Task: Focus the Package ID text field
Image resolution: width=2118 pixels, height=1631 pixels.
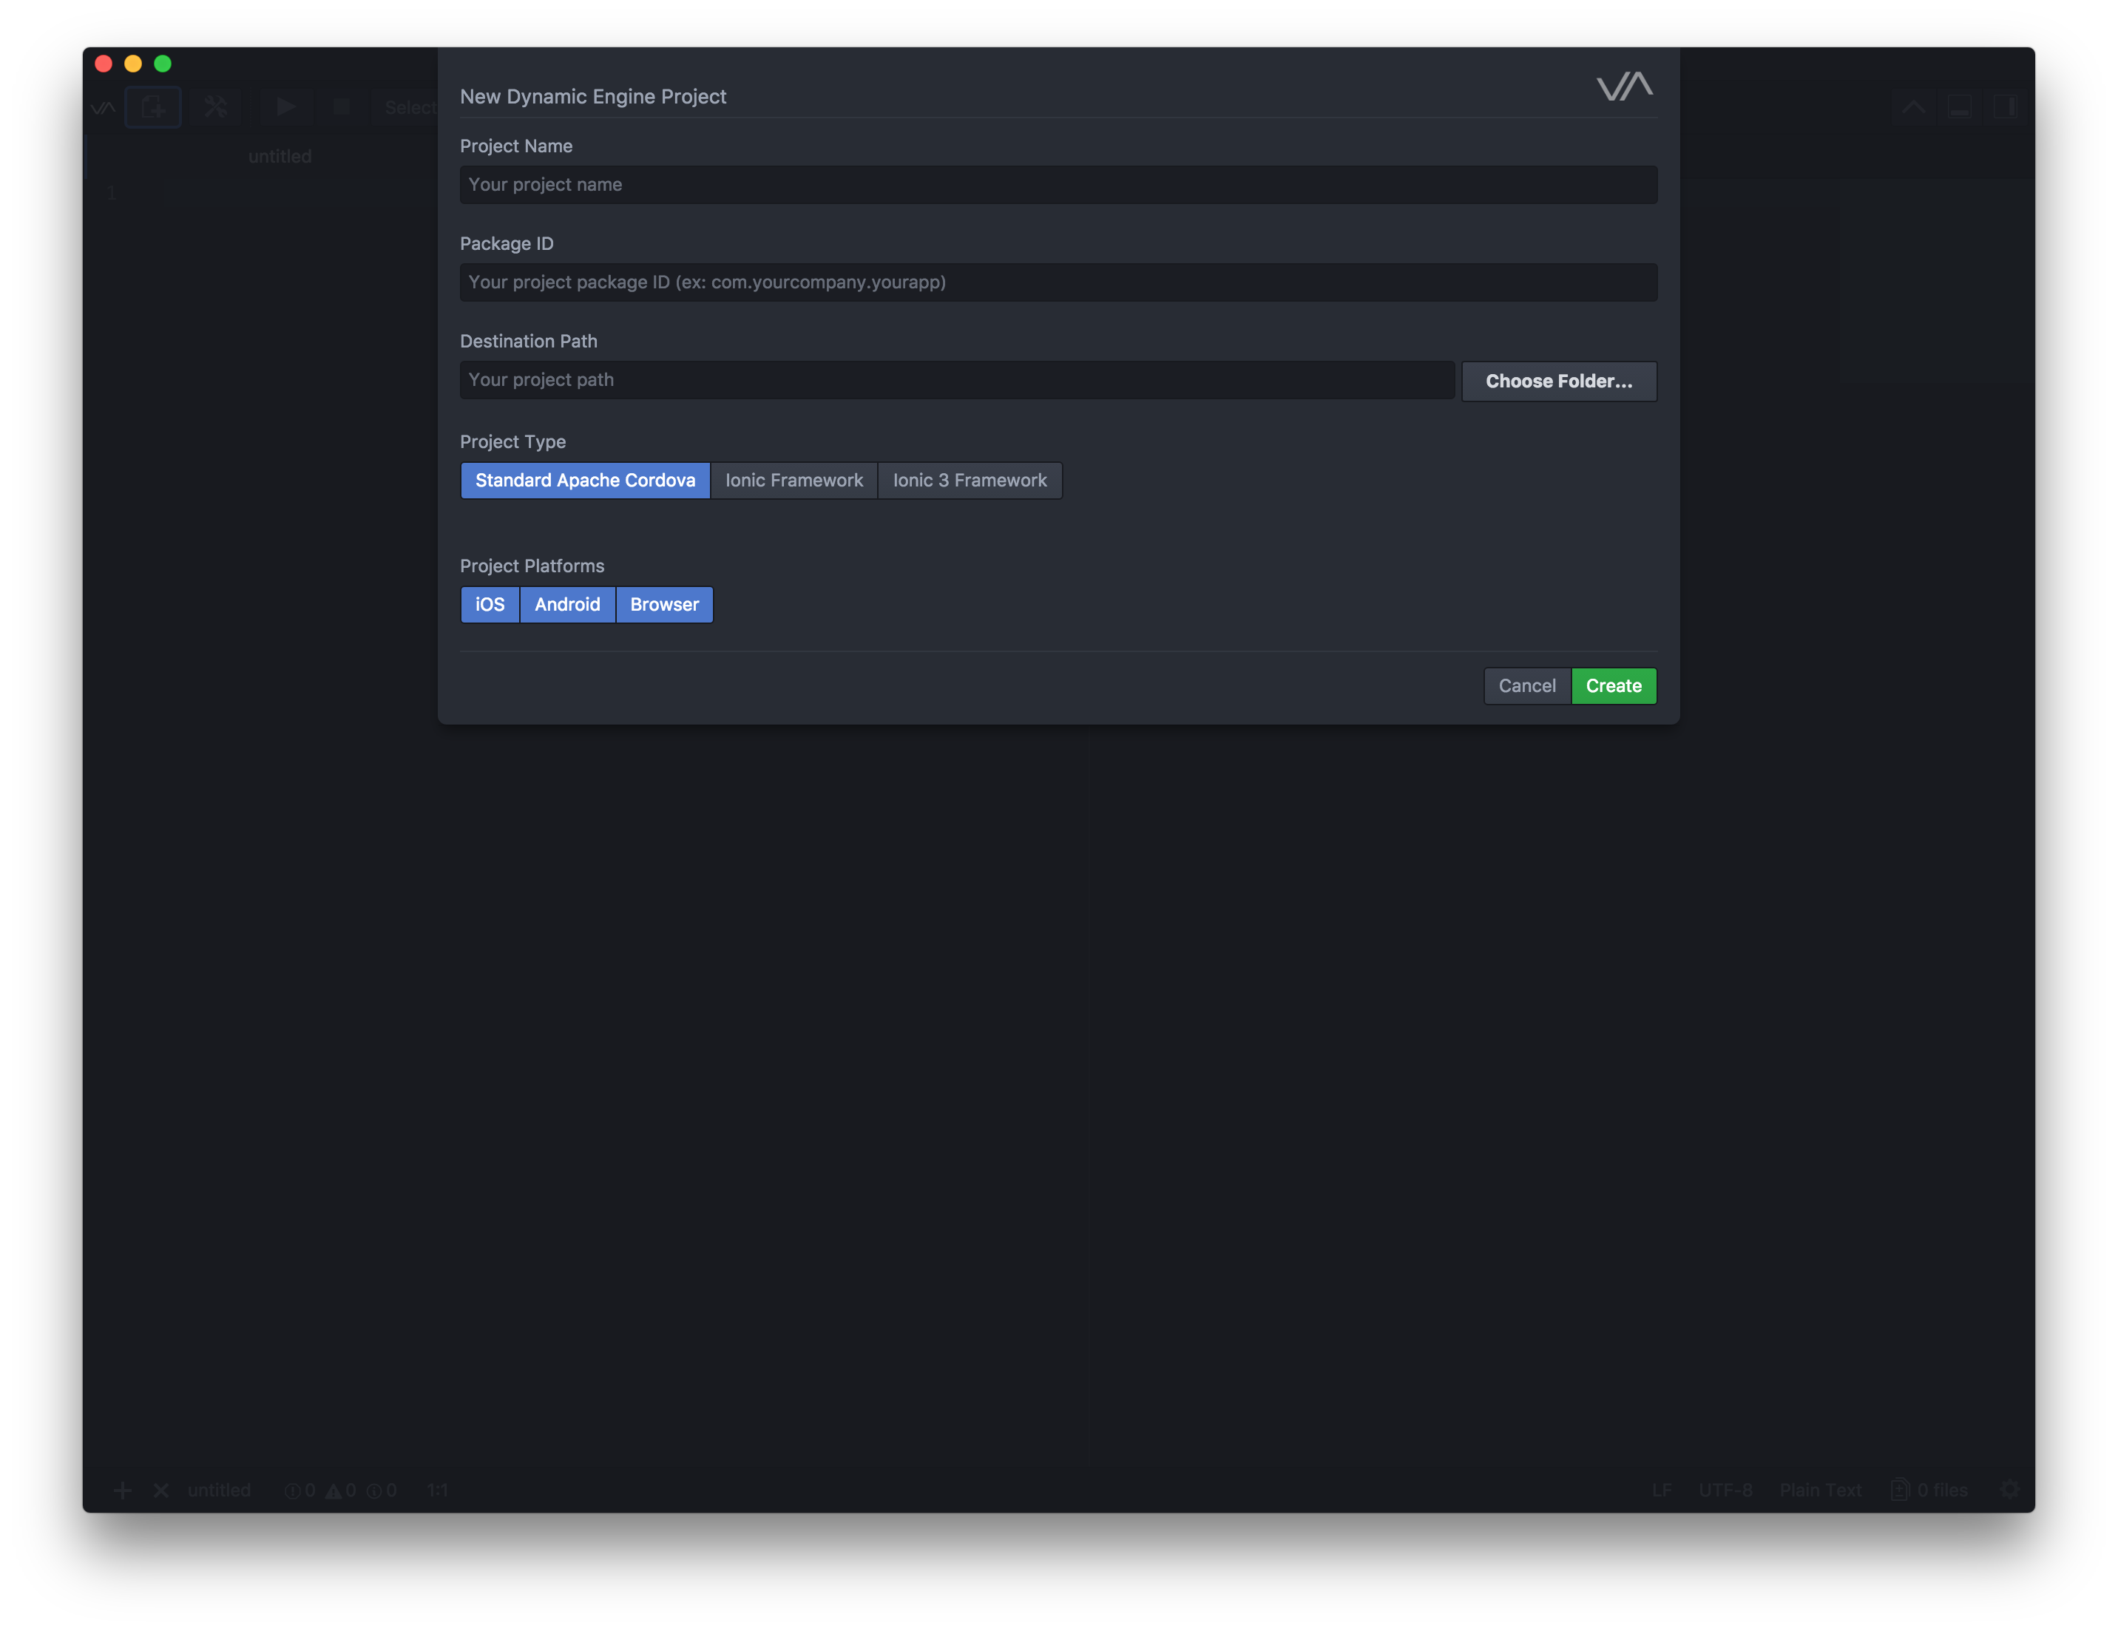Action: point(1057,282)
